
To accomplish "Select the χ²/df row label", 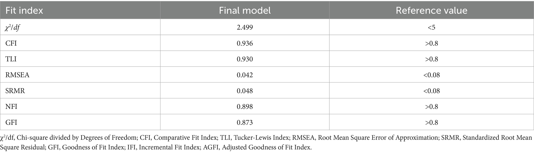I will point(12,27).
